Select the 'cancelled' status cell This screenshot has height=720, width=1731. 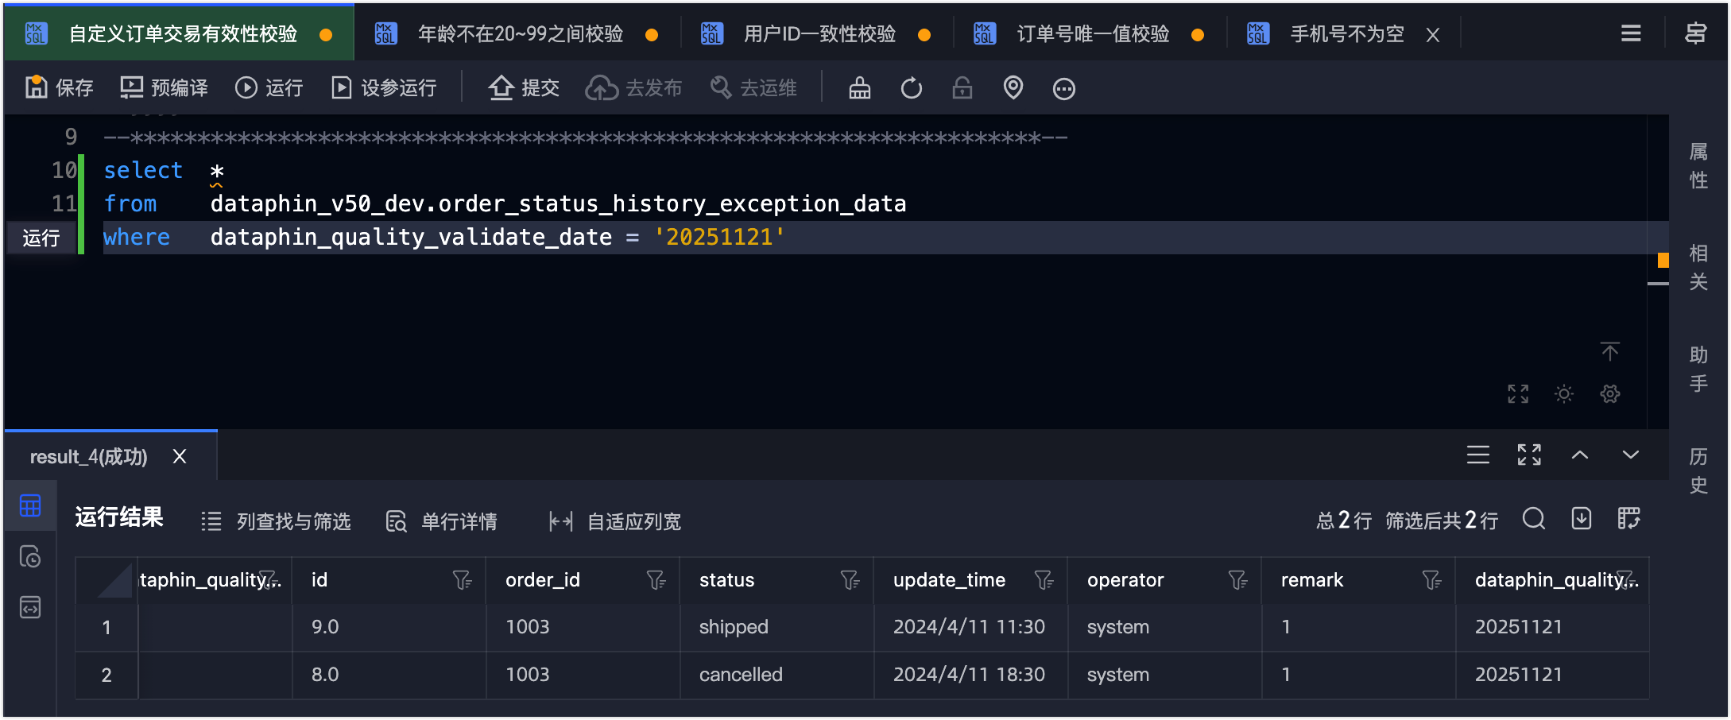777,675
